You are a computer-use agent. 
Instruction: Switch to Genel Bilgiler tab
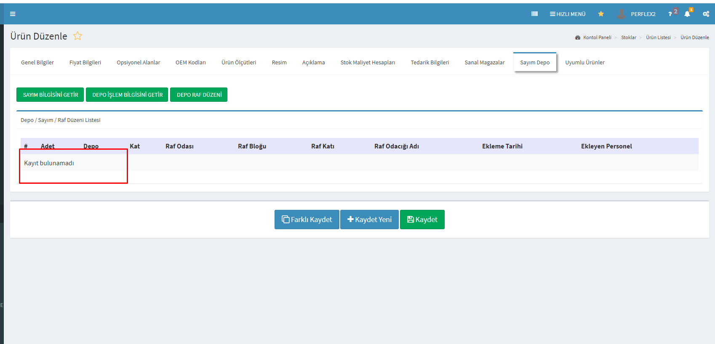coord(37,62)
